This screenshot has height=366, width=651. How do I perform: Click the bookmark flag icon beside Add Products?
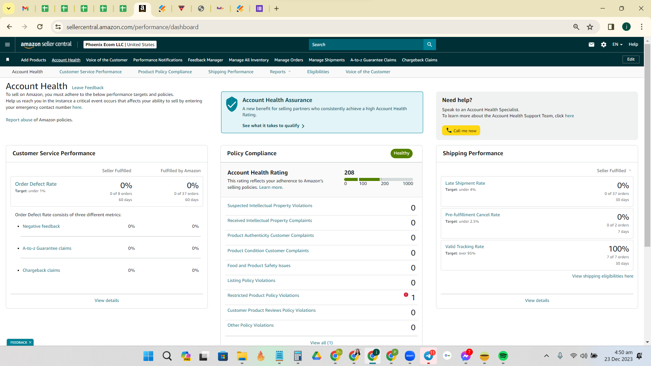pyautogui.click(x=7, y=60)
